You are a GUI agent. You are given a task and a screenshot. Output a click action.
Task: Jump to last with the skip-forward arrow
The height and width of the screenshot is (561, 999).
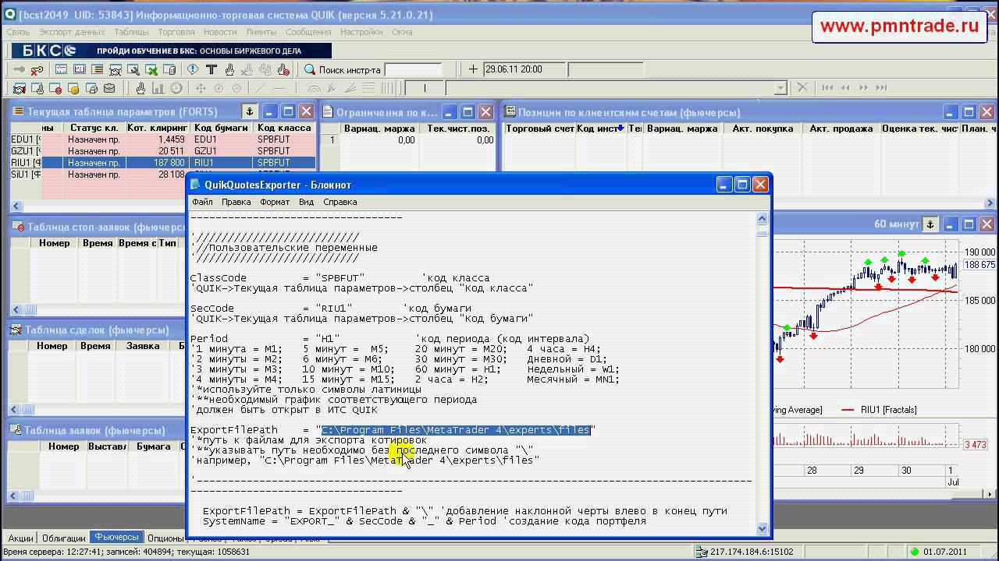tap(880, 88)
